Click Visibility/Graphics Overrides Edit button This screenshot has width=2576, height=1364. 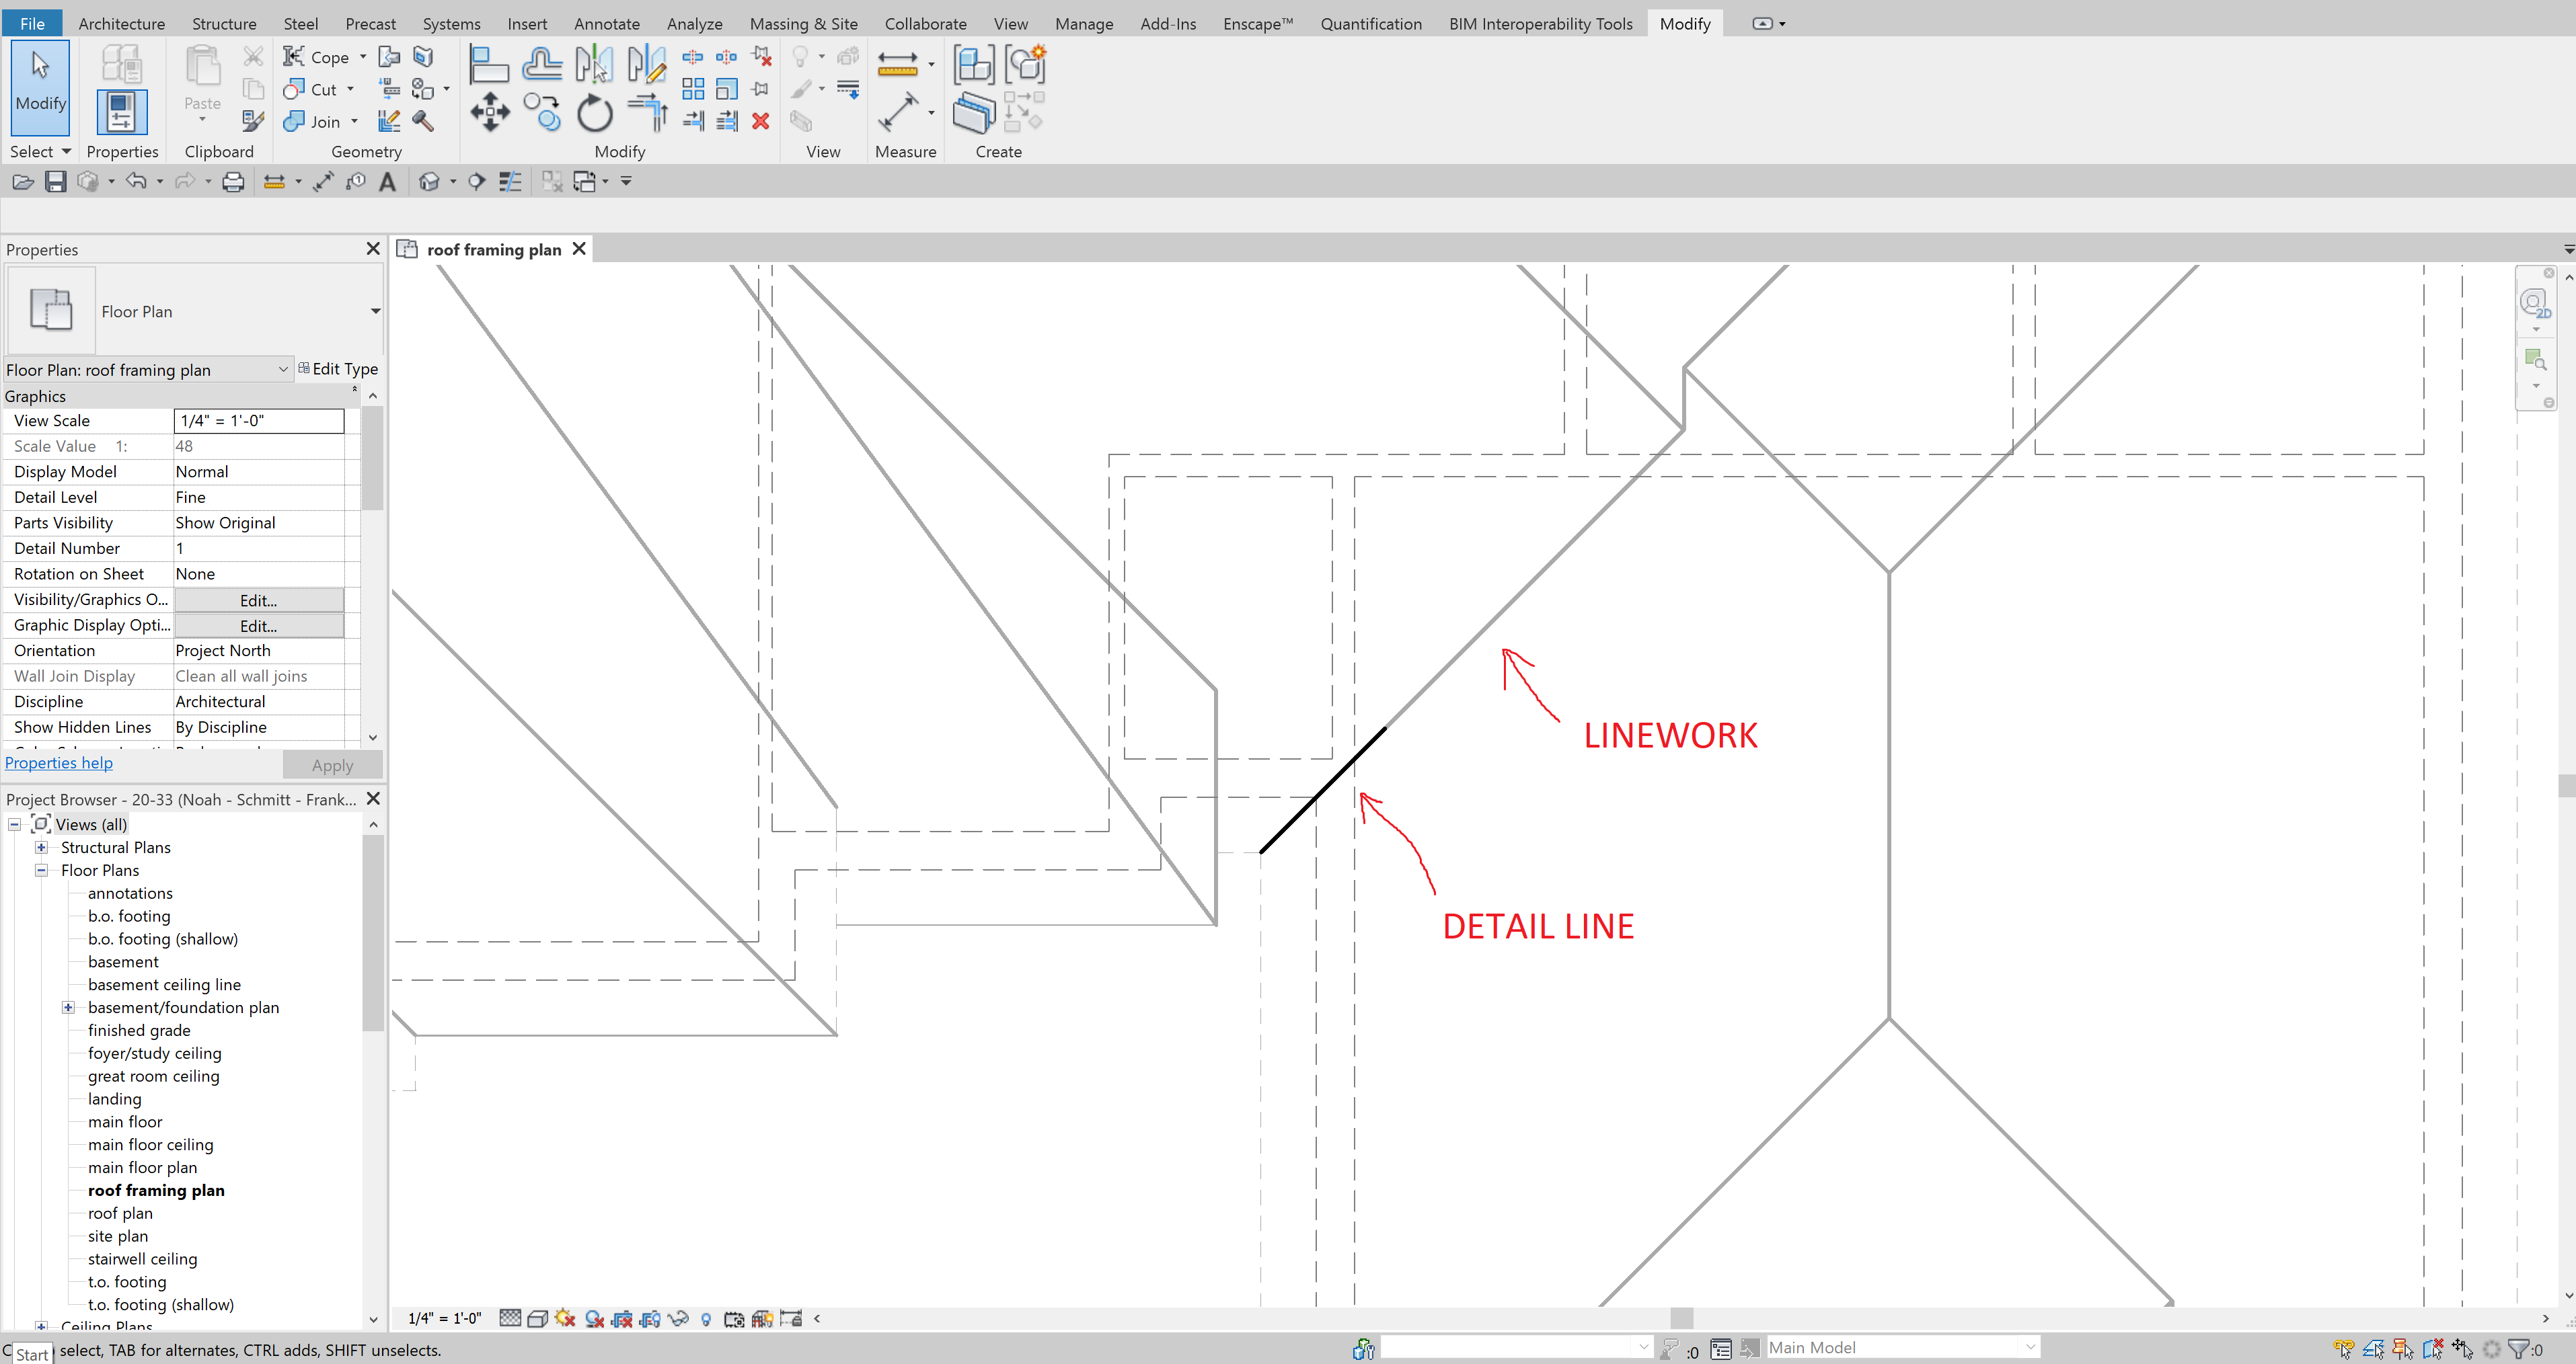tap(258, 600)
